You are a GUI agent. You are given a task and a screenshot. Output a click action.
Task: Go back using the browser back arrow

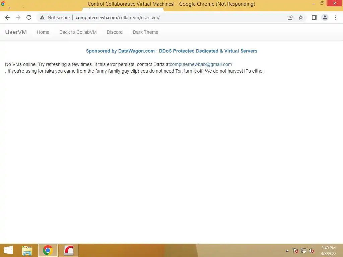7,17
